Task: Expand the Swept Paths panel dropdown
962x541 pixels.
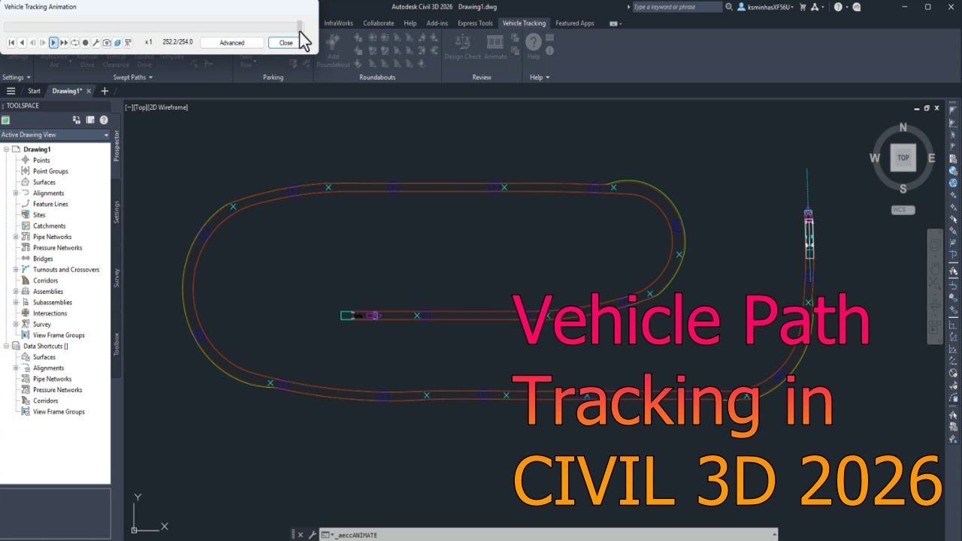Action: point(133,77)
